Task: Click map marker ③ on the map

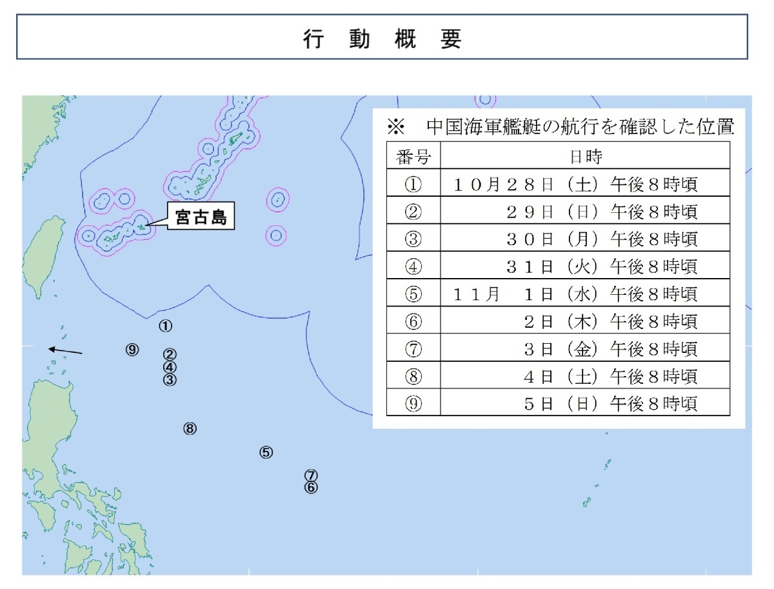Action: coord(170,379)
